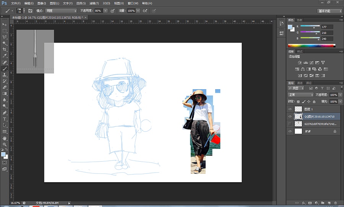The height and width of the screenshot is (207, 344).
Task: Switch to the 色板 tab
Action: point(299,20)
